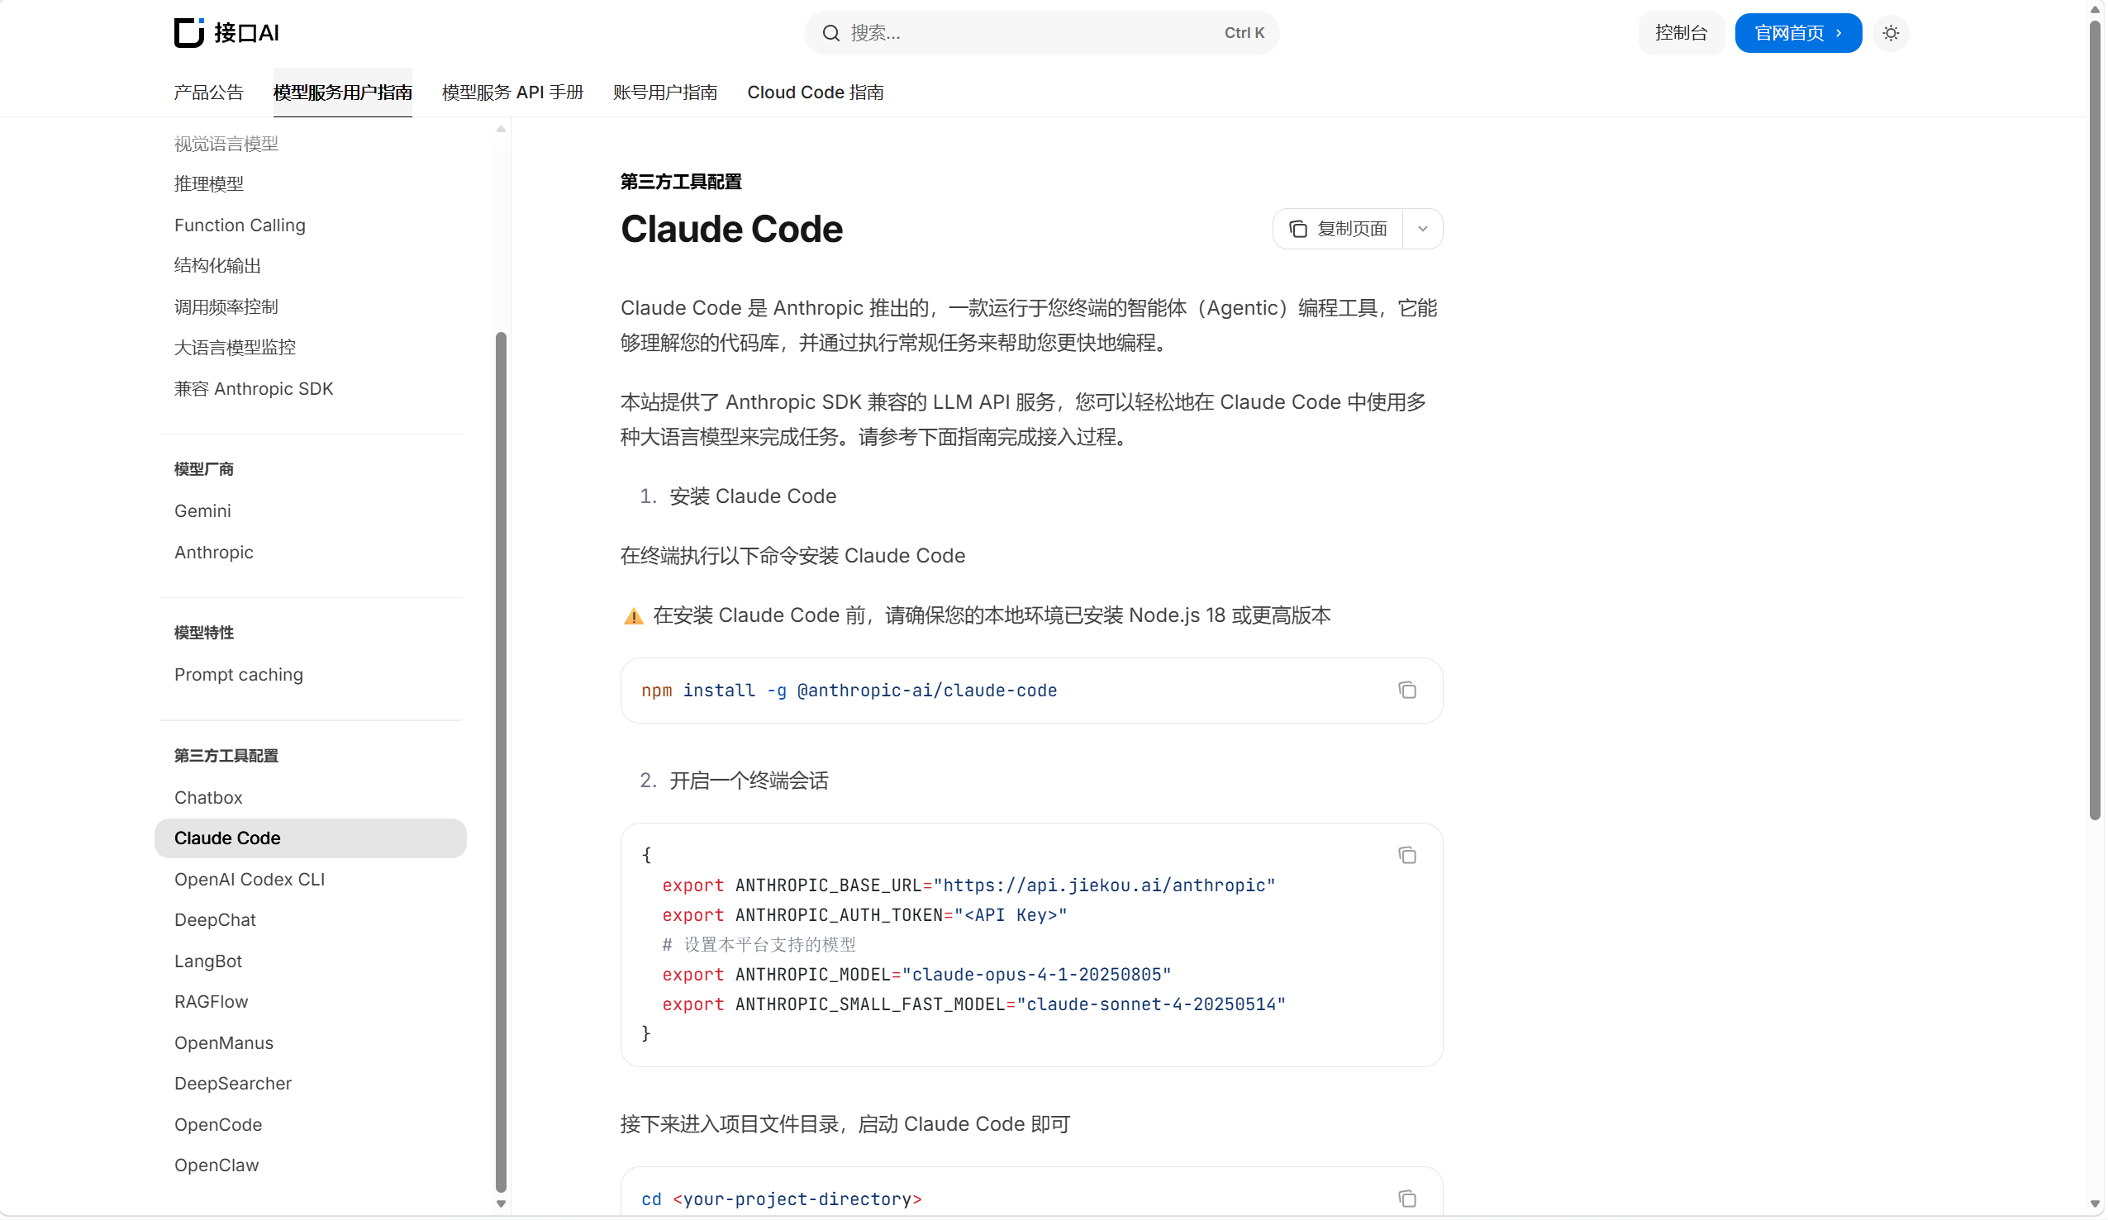Click the Claude Code page heading
Image resolution: width=2108 pixels, height=1220 pixels.
(x=733, y=229)
